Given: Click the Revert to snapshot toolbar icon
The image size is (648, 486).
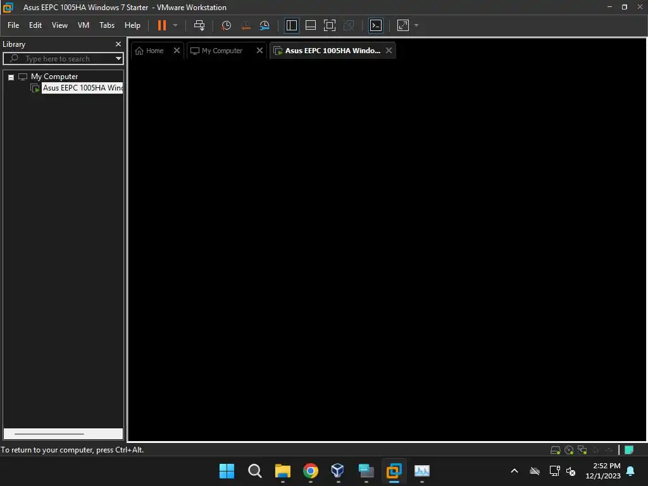Looking at the screenshot, I should [x=246, y=25].
